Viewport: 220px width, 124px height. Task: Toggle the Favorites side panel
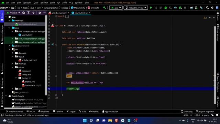tap(2, 83)
